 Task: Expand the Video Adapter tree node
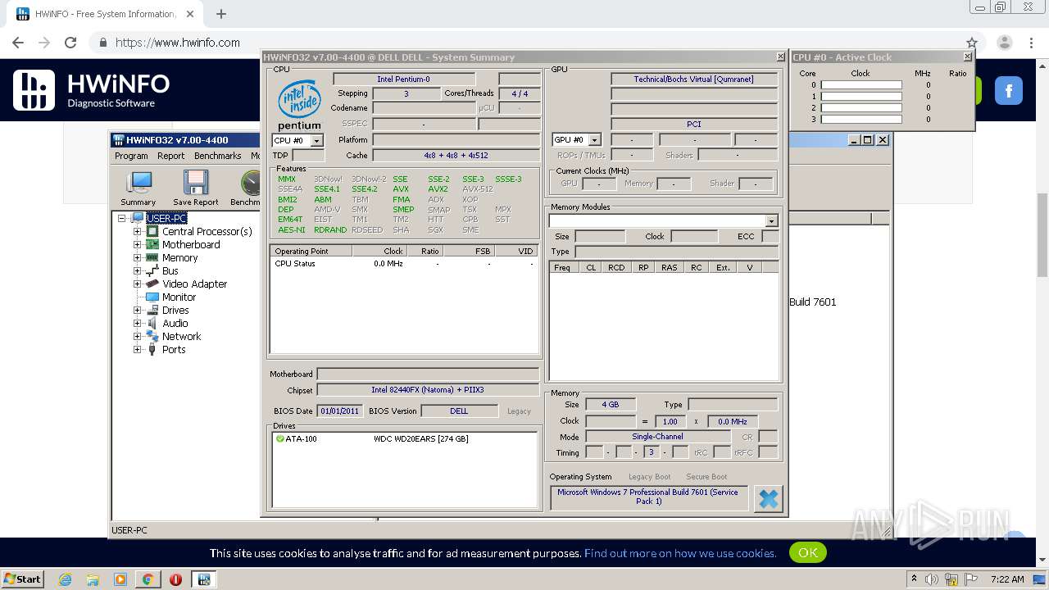click(138, 284)
